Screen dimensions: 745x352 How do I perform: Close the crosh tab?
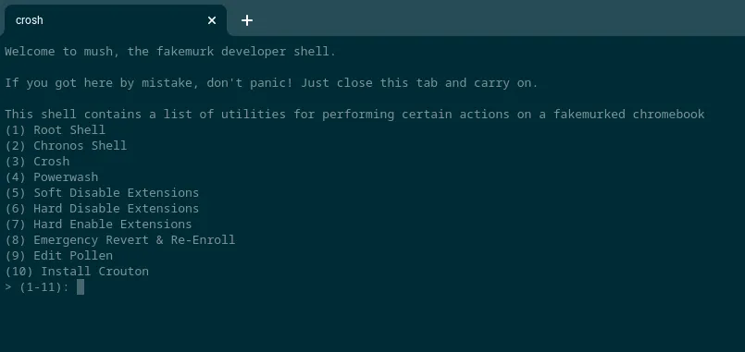pyautogui.click(x=212, y=20)
